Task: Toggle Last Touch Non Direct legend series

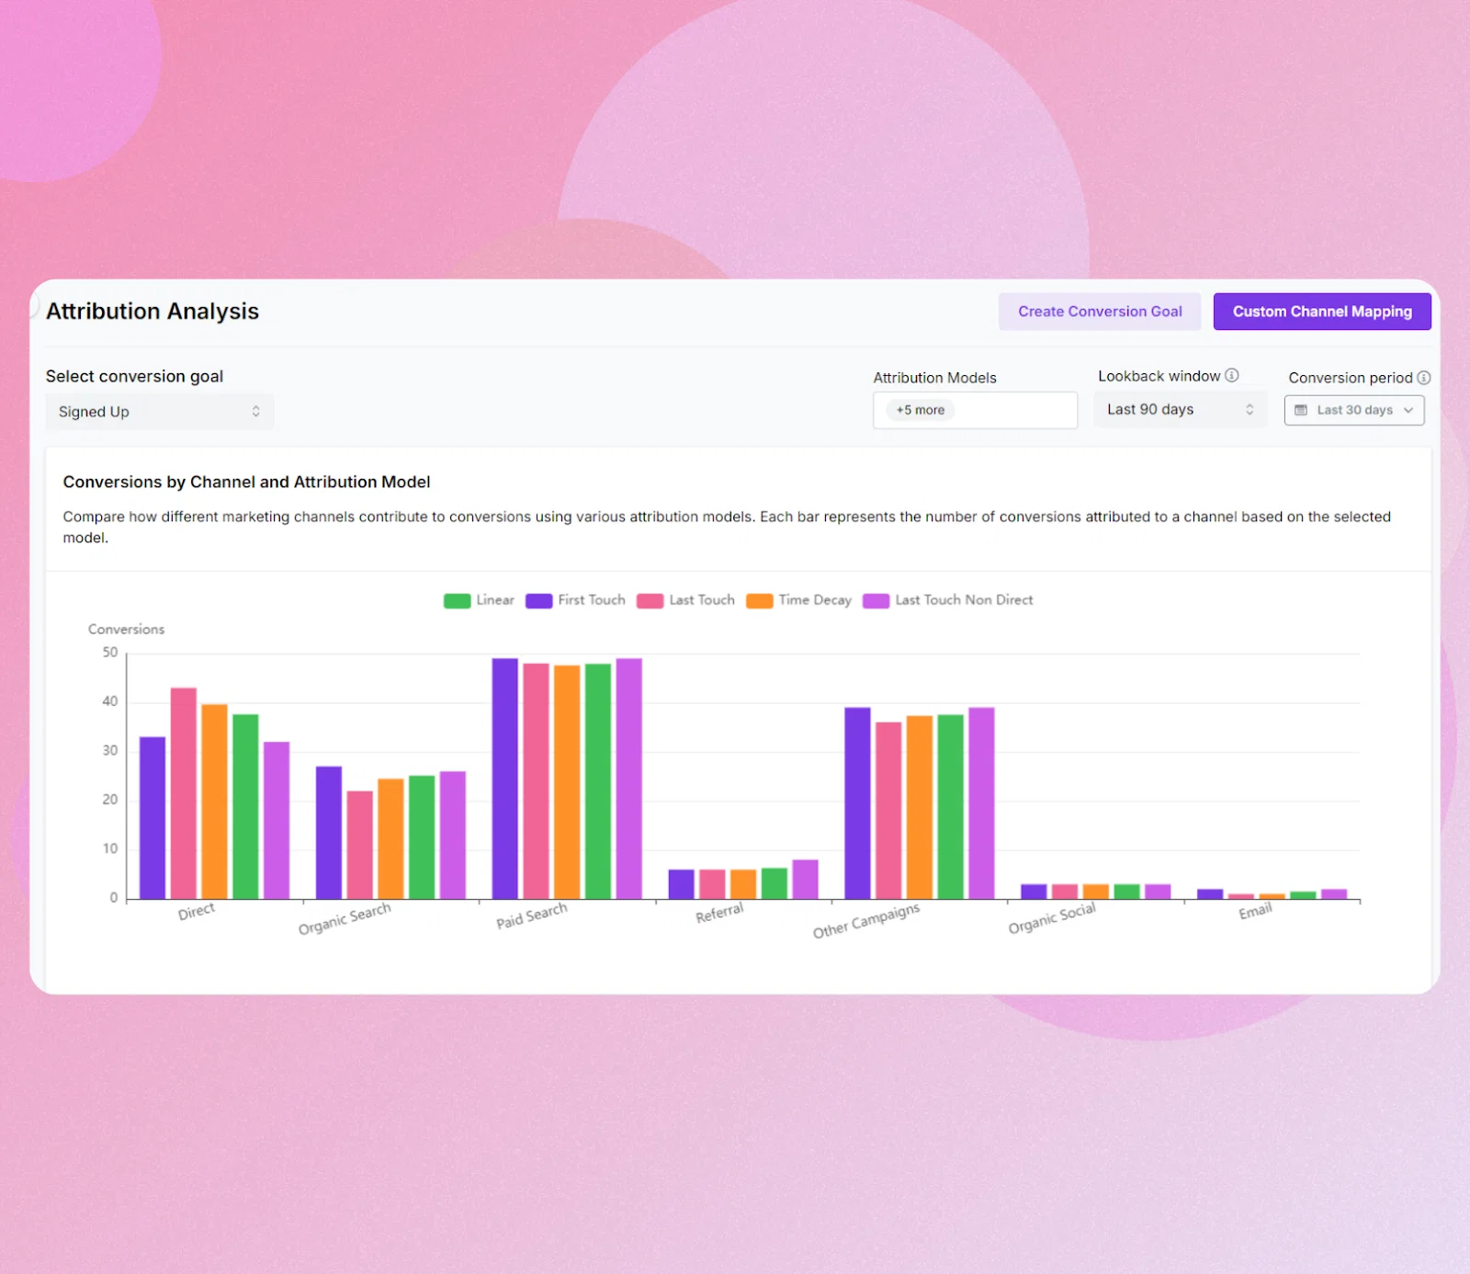Action: coord(947,600)
